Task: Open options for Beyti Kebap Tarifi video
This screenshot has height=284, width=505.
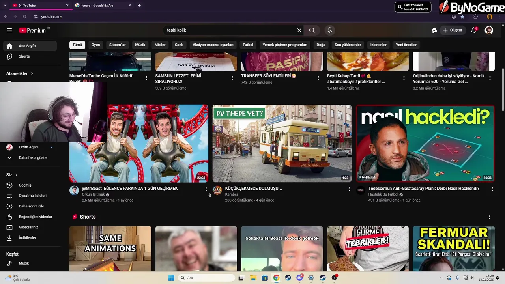Action: click(x=404, y=78)
